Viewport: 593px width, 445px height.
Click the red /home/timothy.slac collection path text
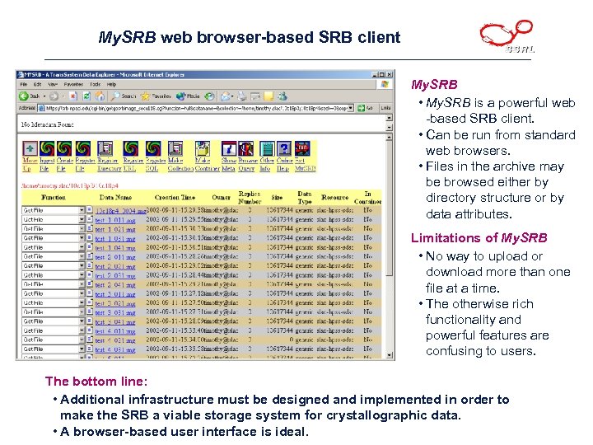click(70, 185)
